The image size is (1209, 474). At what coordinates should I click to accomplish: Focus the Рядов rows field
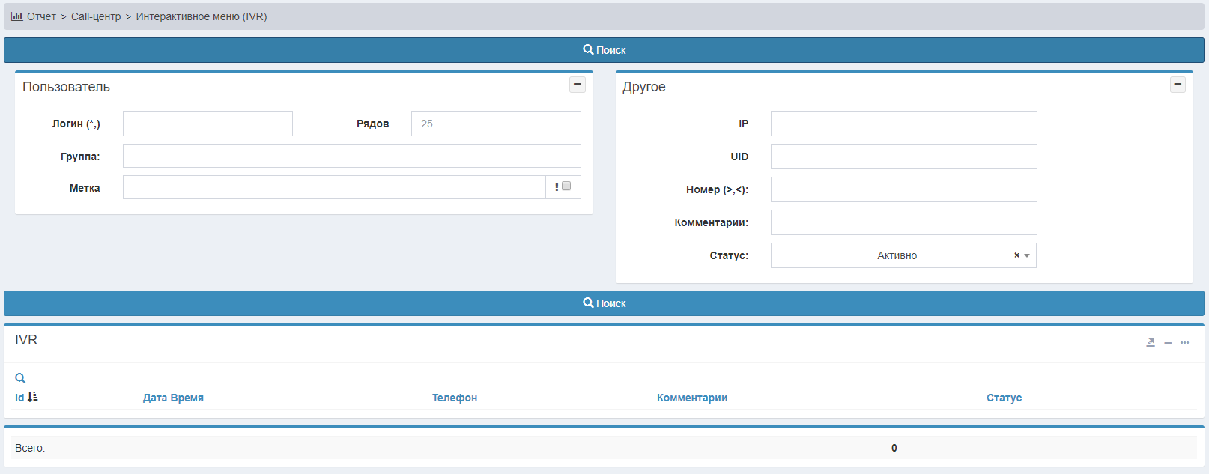pos(496,124)
